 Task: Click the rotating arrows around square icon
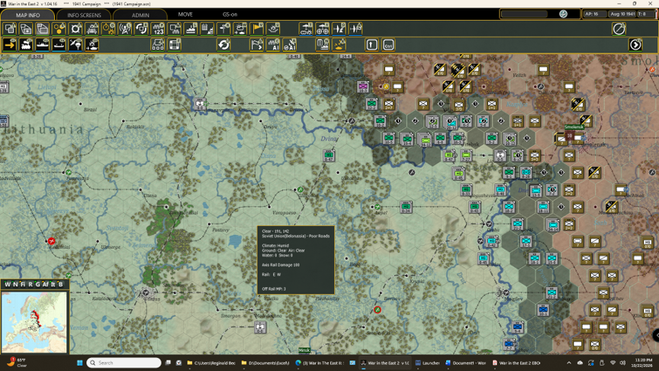(x=141, y=29)
